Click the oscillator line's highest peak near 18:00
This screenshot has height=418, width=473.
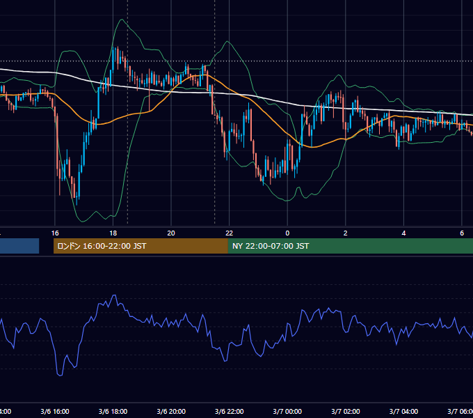pos(114,295)
